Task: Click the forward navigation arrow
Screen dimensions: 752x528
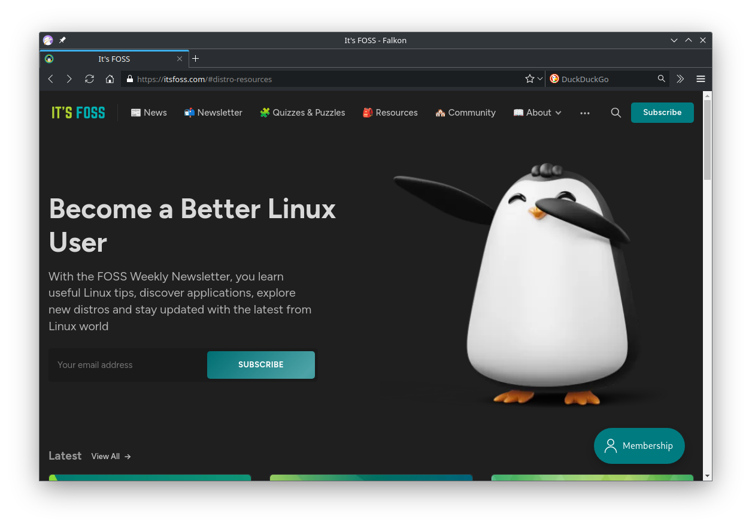Action: [x=69, y=79]
